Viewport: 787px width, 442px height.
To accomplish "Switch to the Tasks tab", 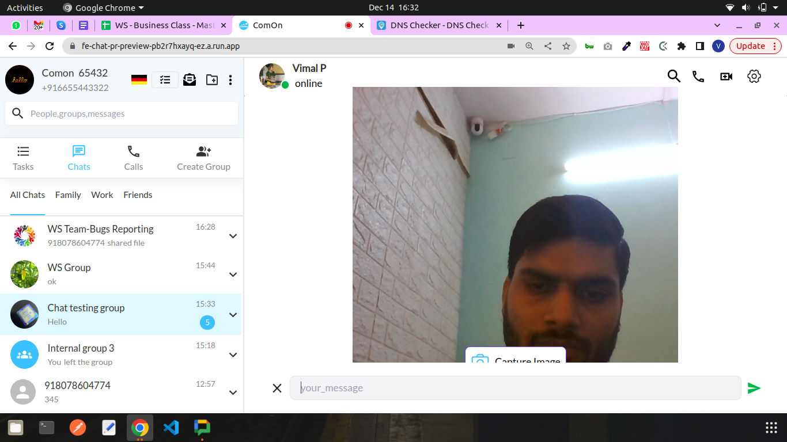I will tap(23, 158).
